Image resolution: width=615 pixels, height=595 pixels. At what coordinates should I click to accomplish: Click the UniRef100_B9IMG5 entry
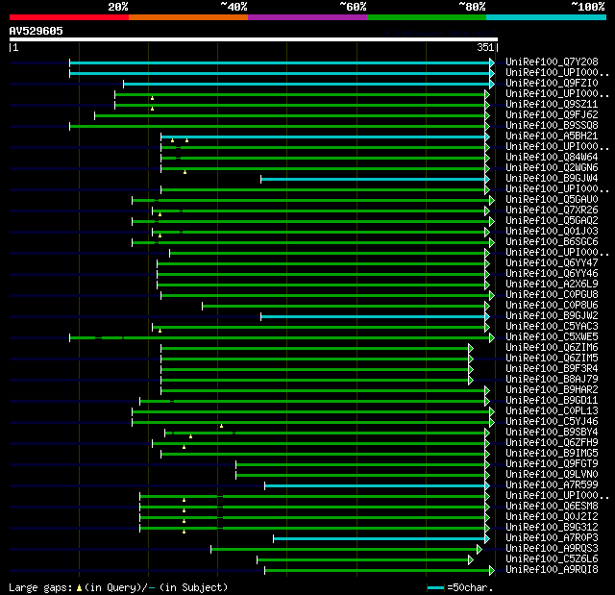552,454
